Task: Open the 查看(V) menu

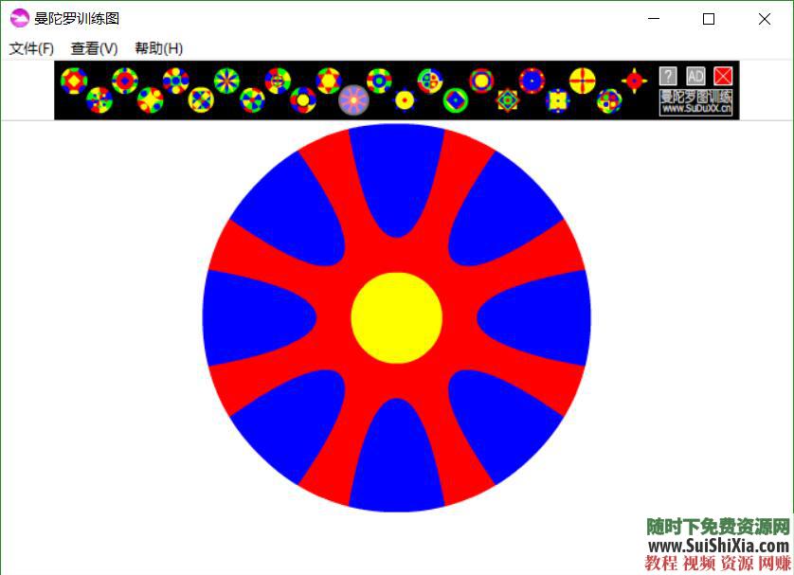Action: point(94,48)
